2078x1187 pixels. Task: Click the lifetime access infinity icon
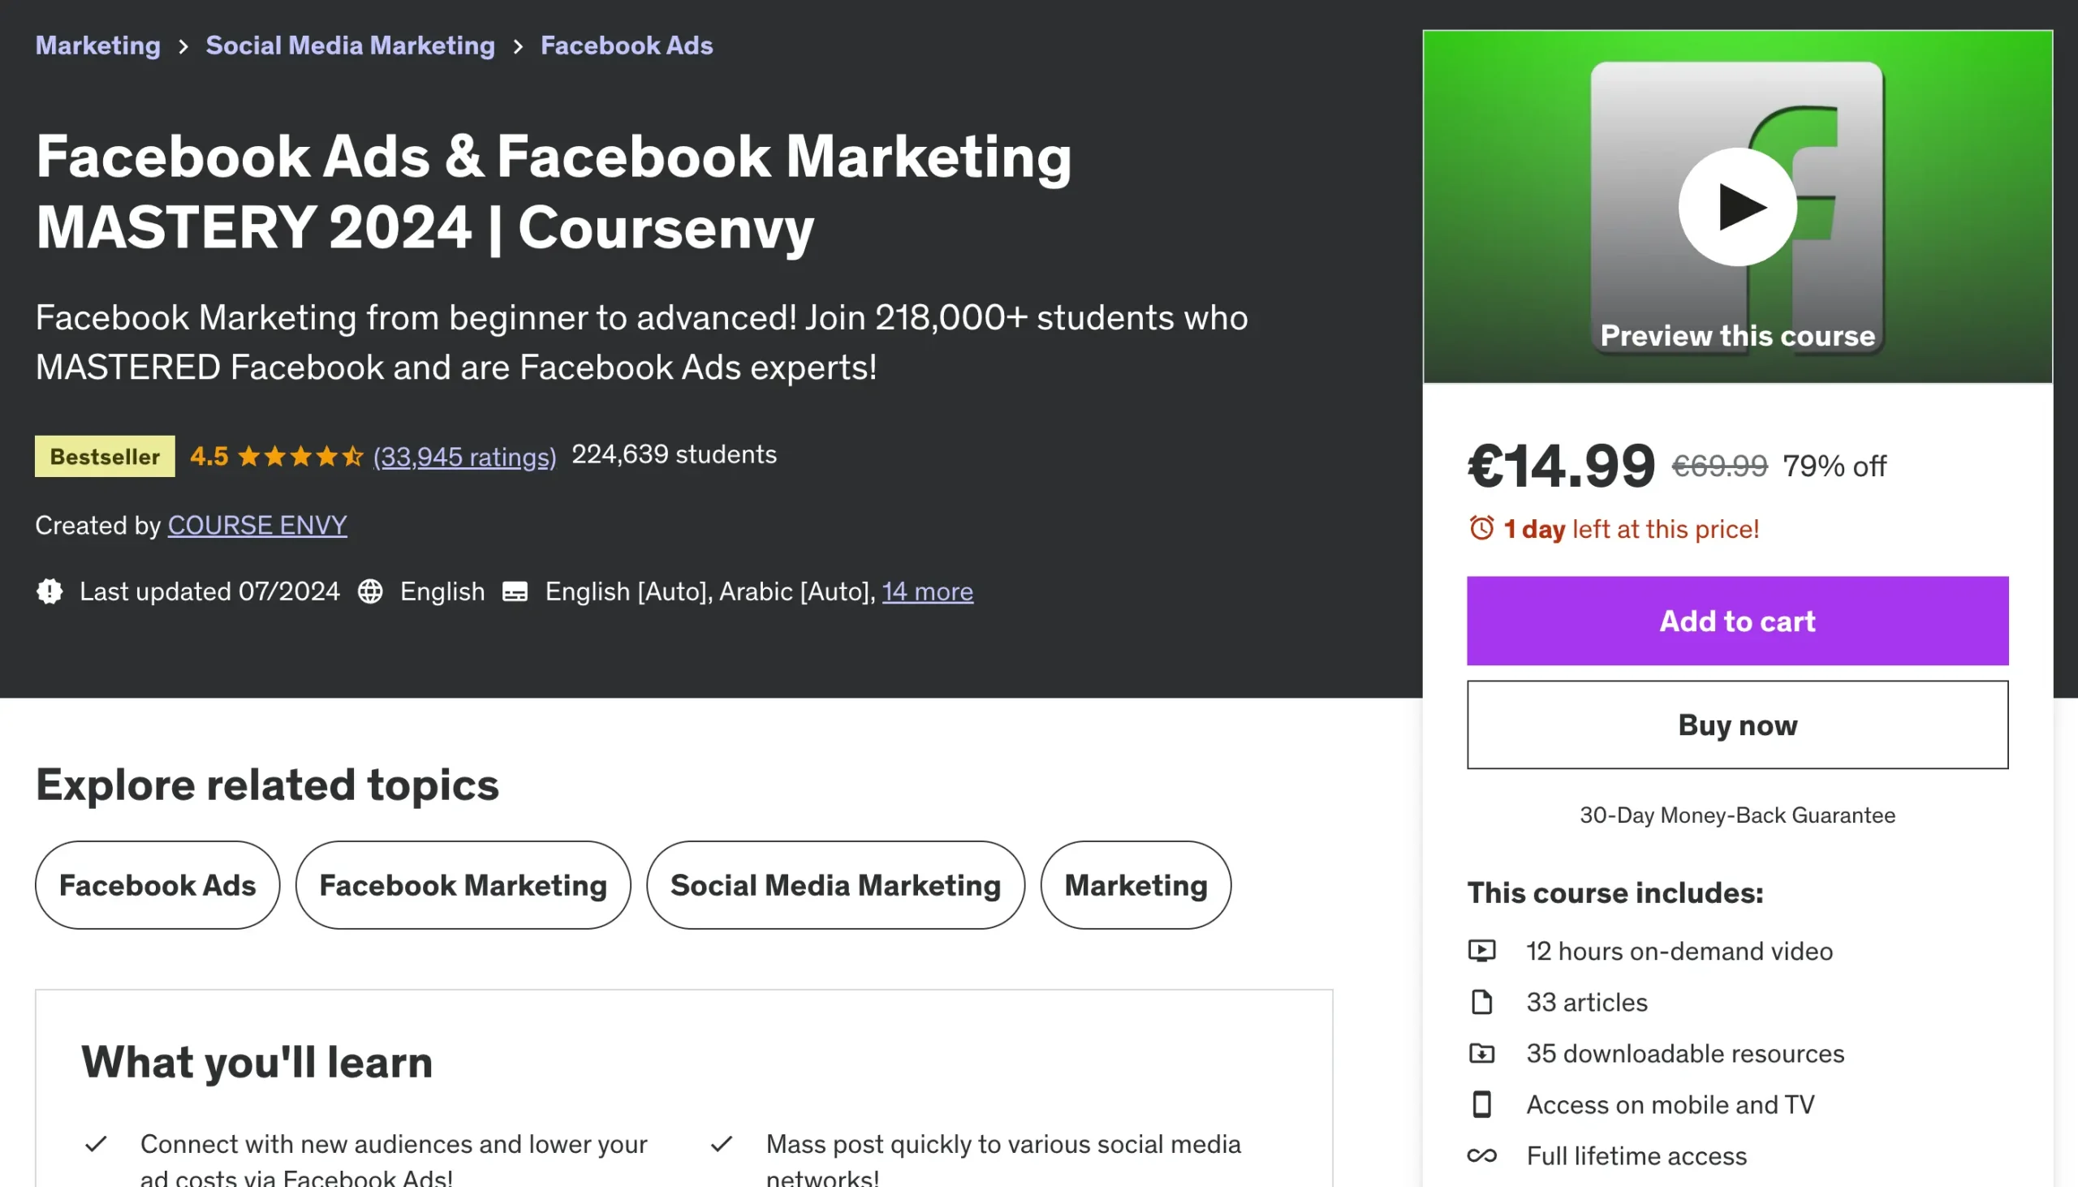pos(1481,1155)
